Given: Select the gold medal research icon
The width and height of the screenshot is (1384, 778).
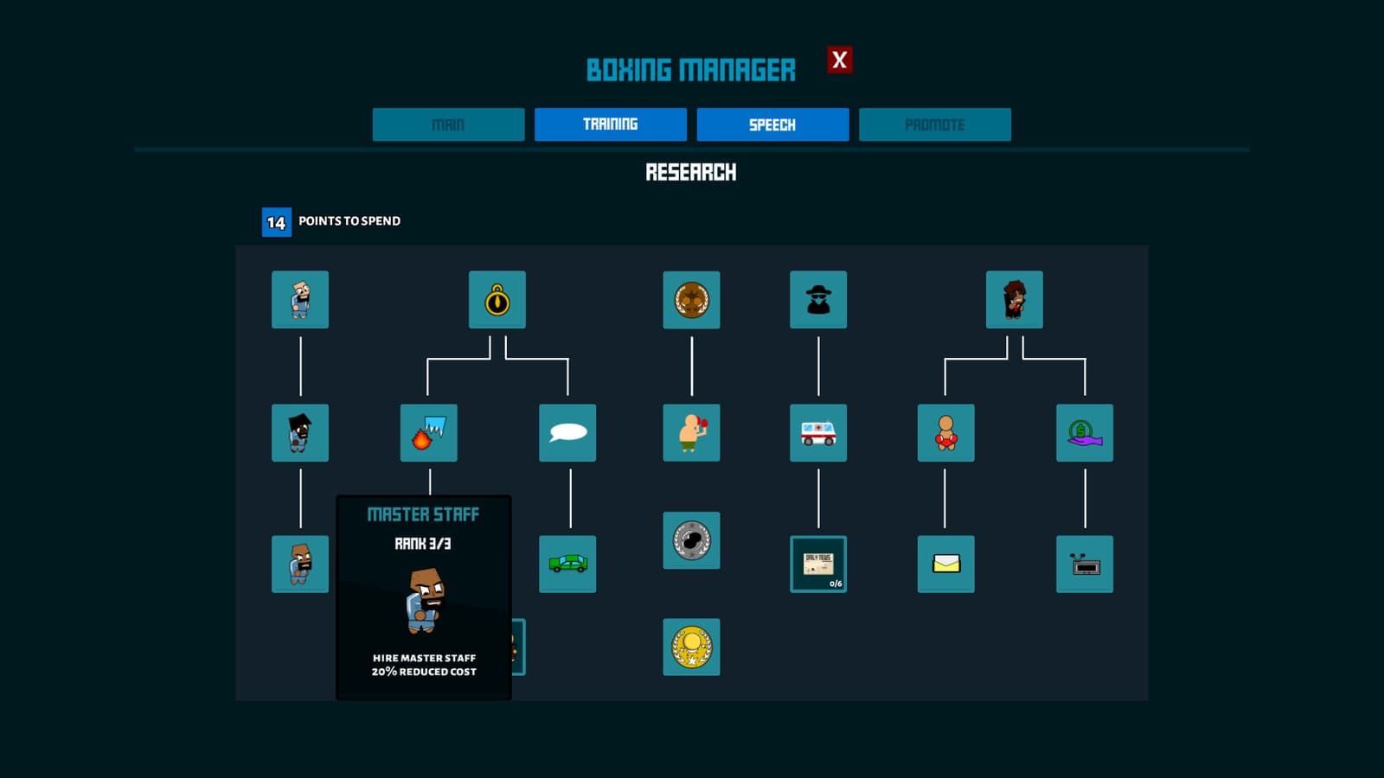Looking at the screenshot, I should tap(691, 647).
